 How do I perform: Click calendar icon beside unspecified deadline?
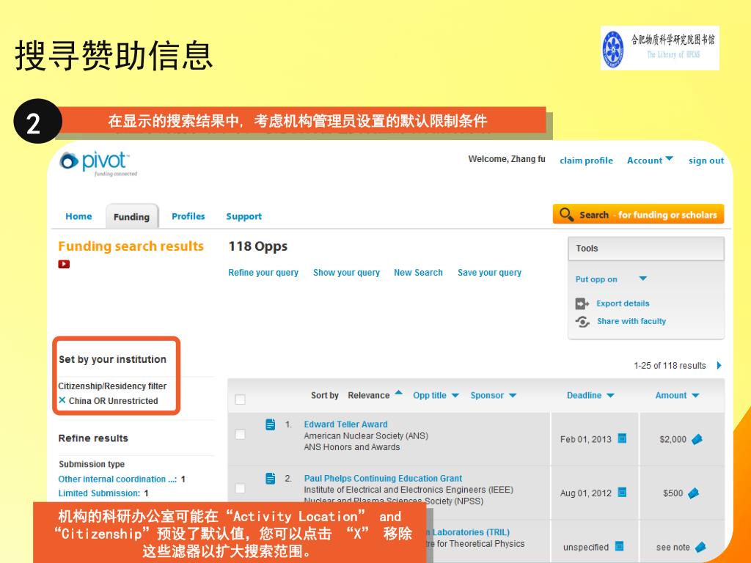coord(619,545)
